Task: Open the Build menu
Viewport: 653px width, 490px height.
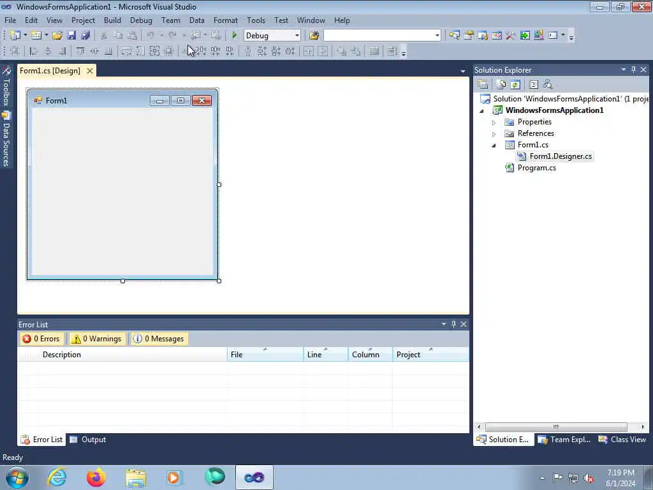Action: [x=112, y=20]
